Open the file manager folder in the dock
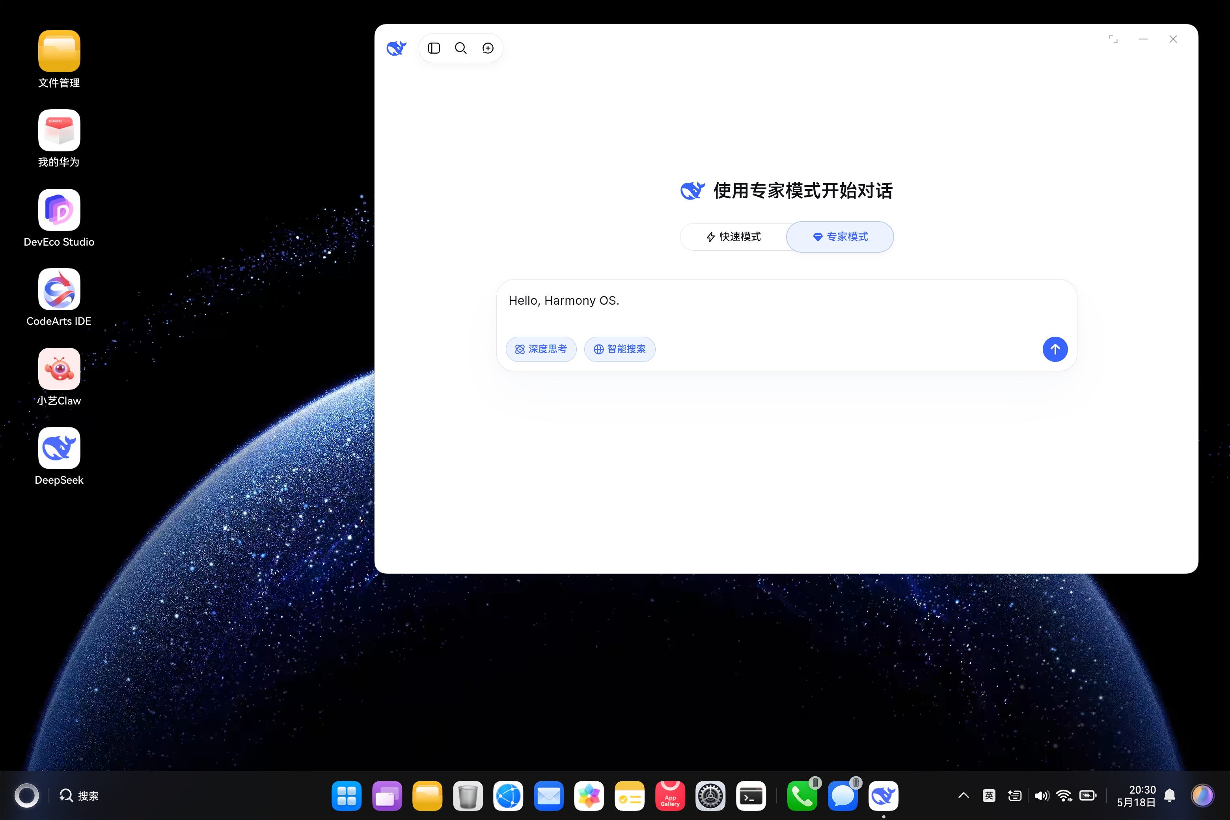 pos(427,796)
